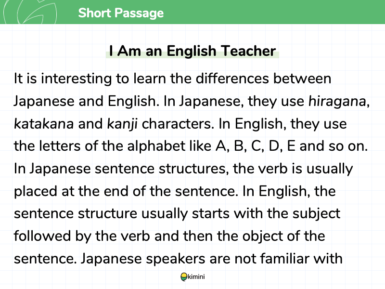
Task: Click the word "interesting" in first line
Action: coord(69,79)
